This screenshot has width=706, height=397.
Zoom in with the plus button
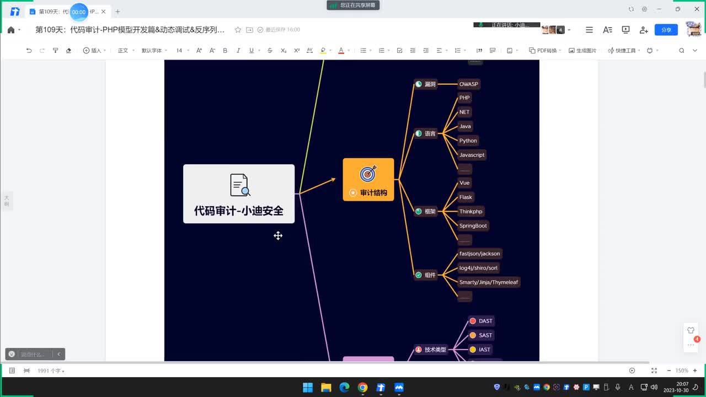click(x=695, y=371)
